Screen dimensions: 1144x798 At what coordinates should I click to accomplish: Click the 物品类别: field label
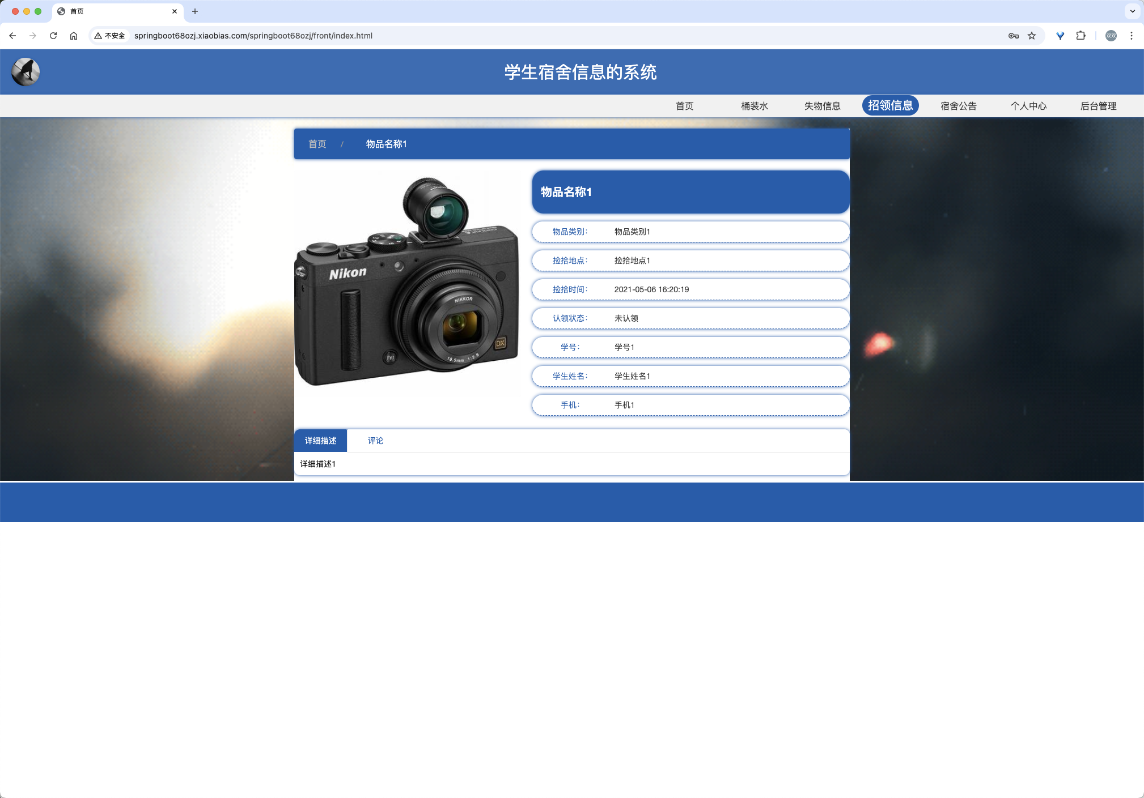pyautogui.click(x=570, y=232)
